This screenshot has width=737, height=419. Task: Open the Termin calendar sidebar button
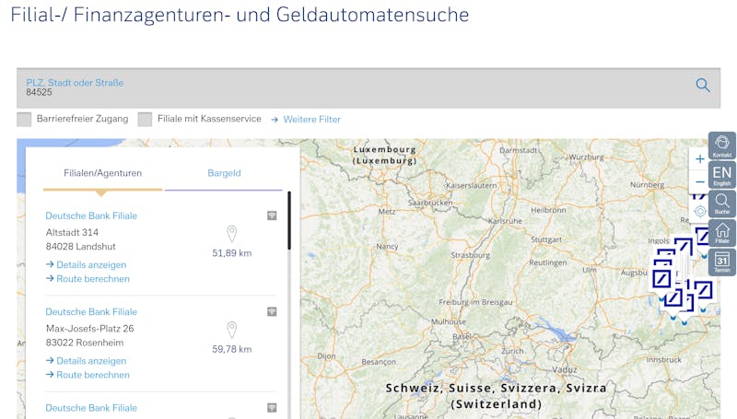(722, 262)
